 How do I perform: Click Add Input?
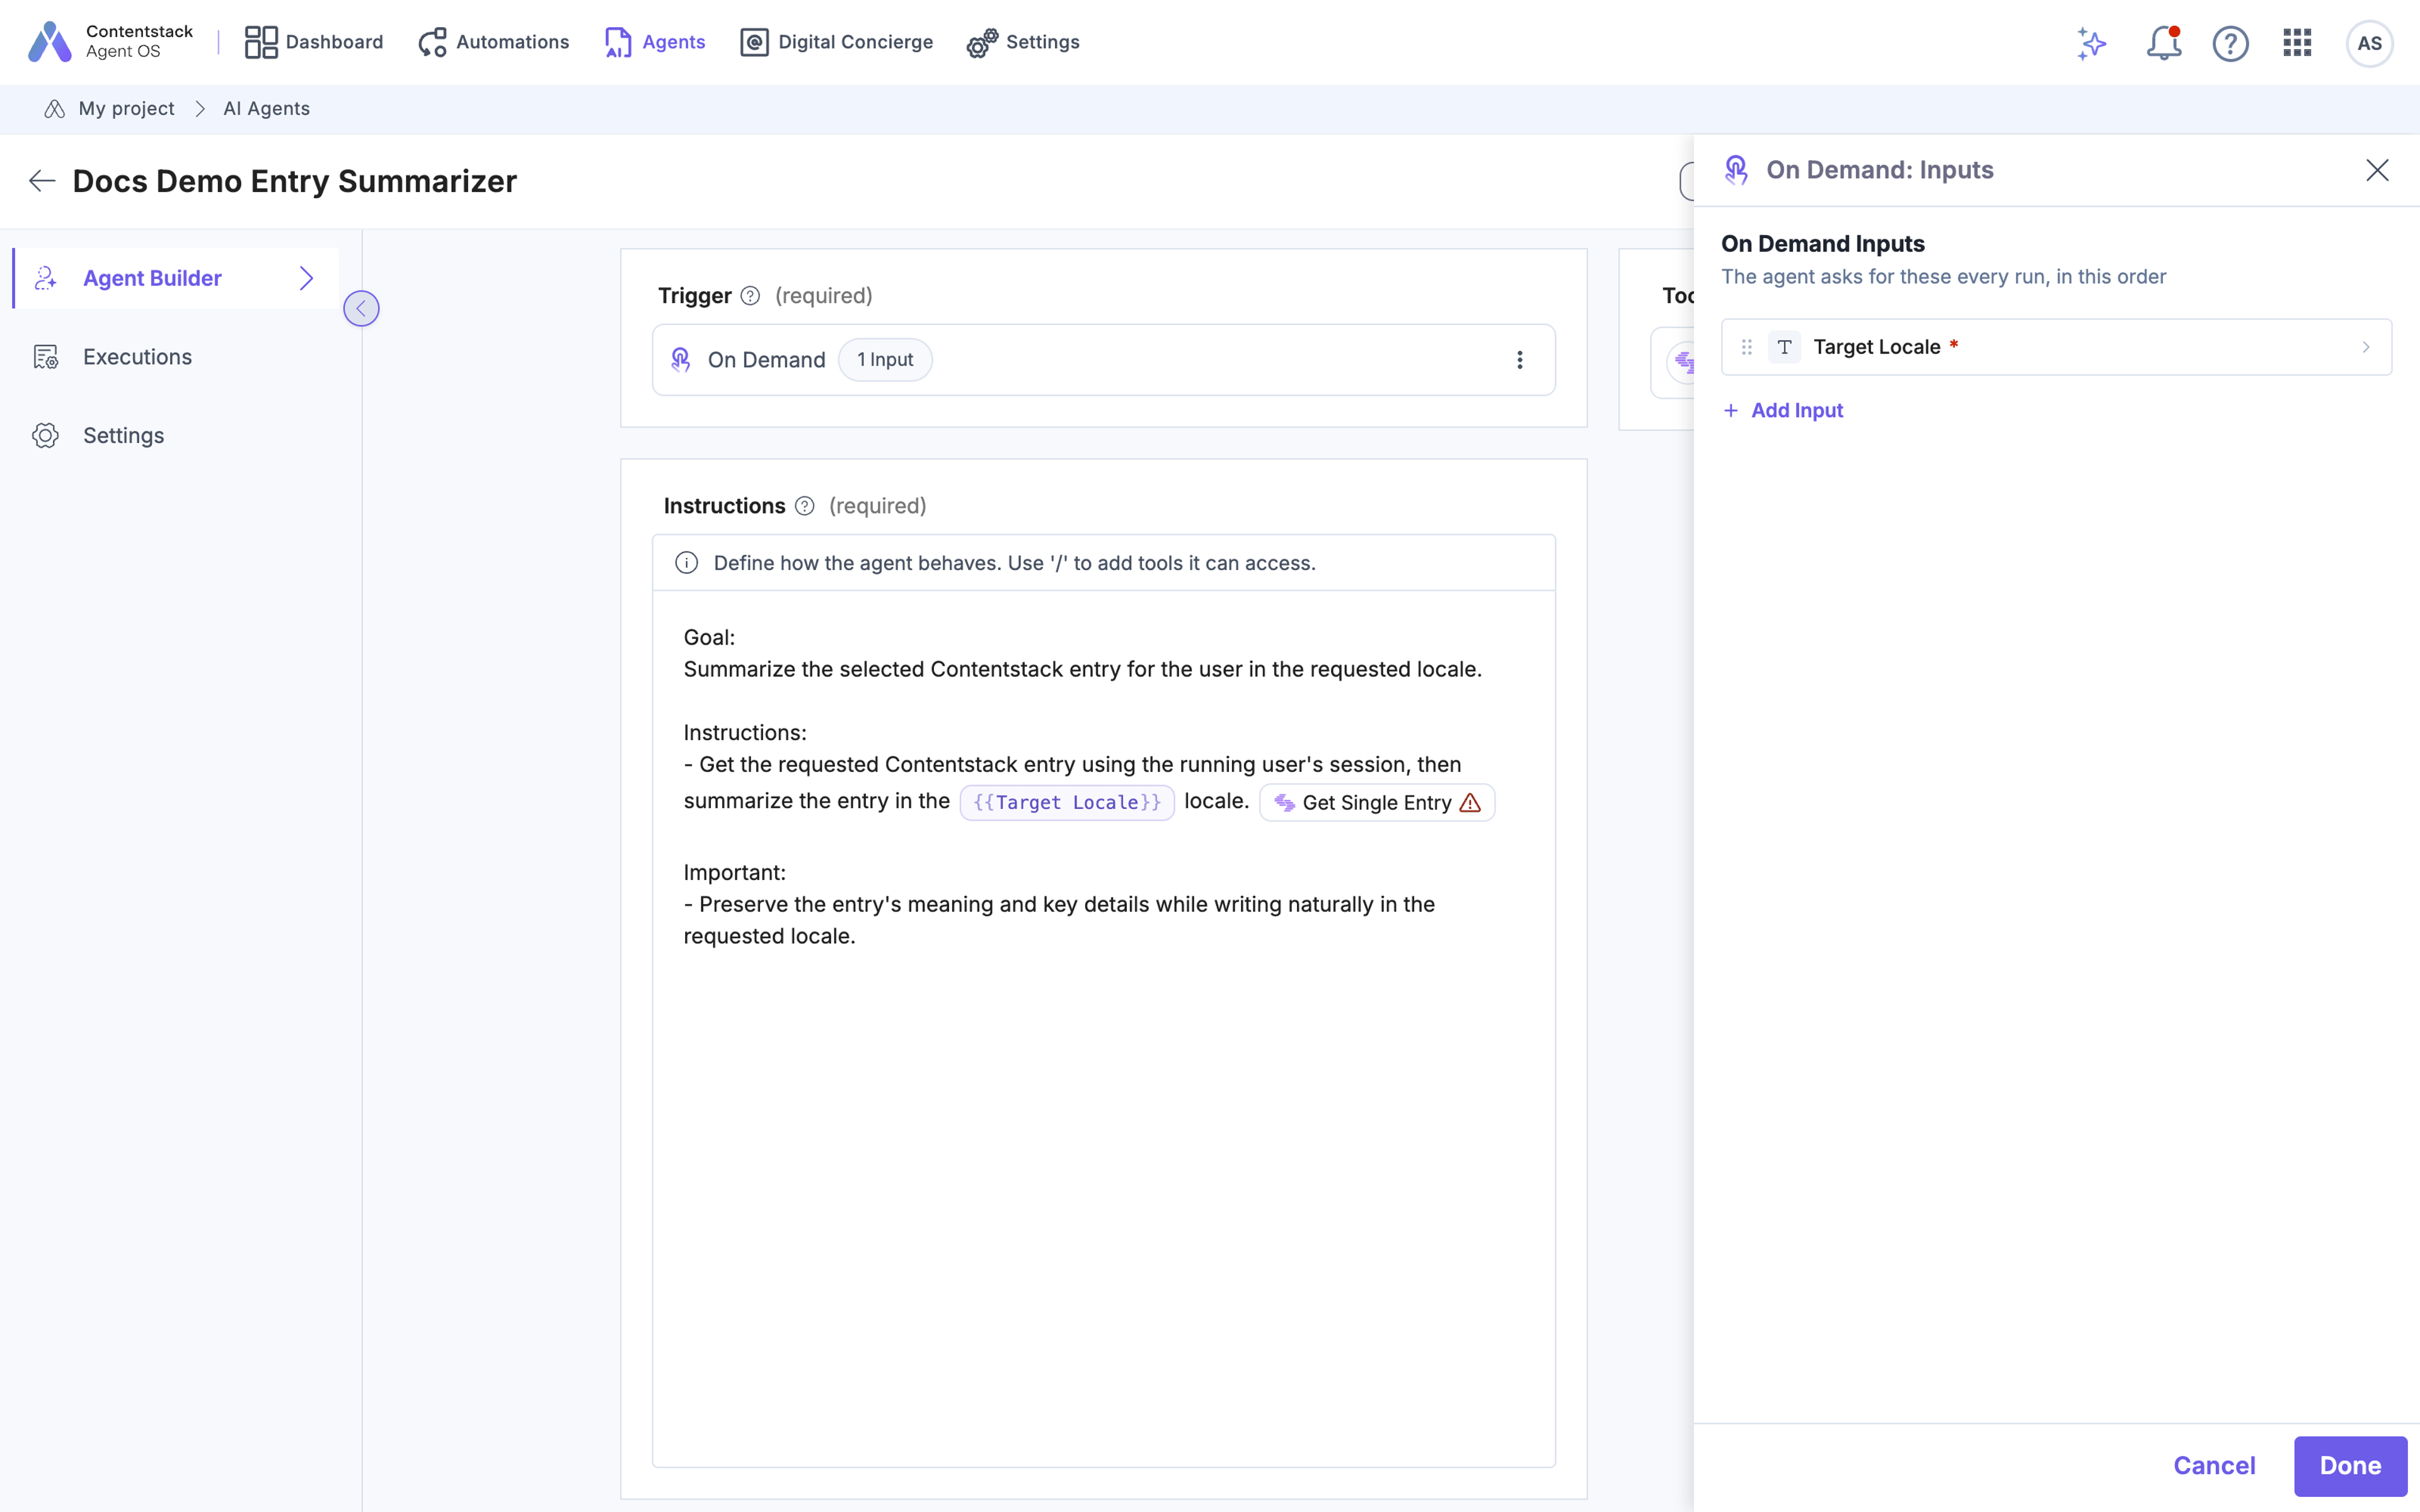[1783, 410]
